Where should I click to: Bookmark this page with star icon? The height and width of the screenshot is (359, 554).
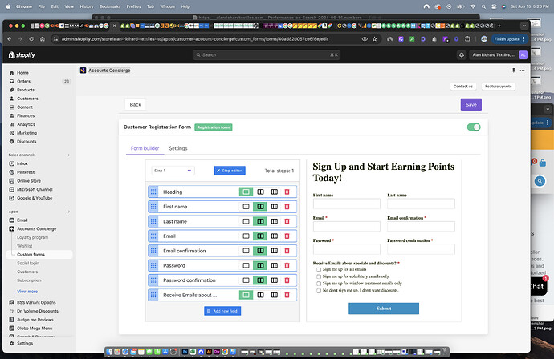pyautogui.click(x=374, y=39)
